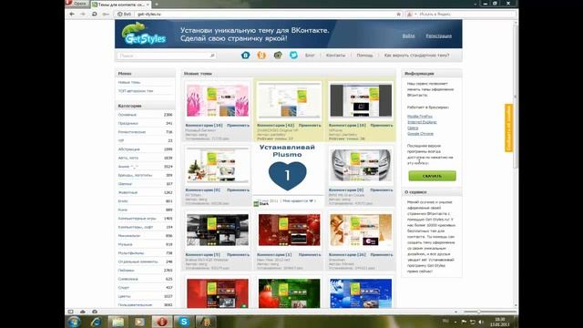Open the blue snowflake theme thumbnail
Viewport: 583px width, 328px height.
[x=361, y=293]
